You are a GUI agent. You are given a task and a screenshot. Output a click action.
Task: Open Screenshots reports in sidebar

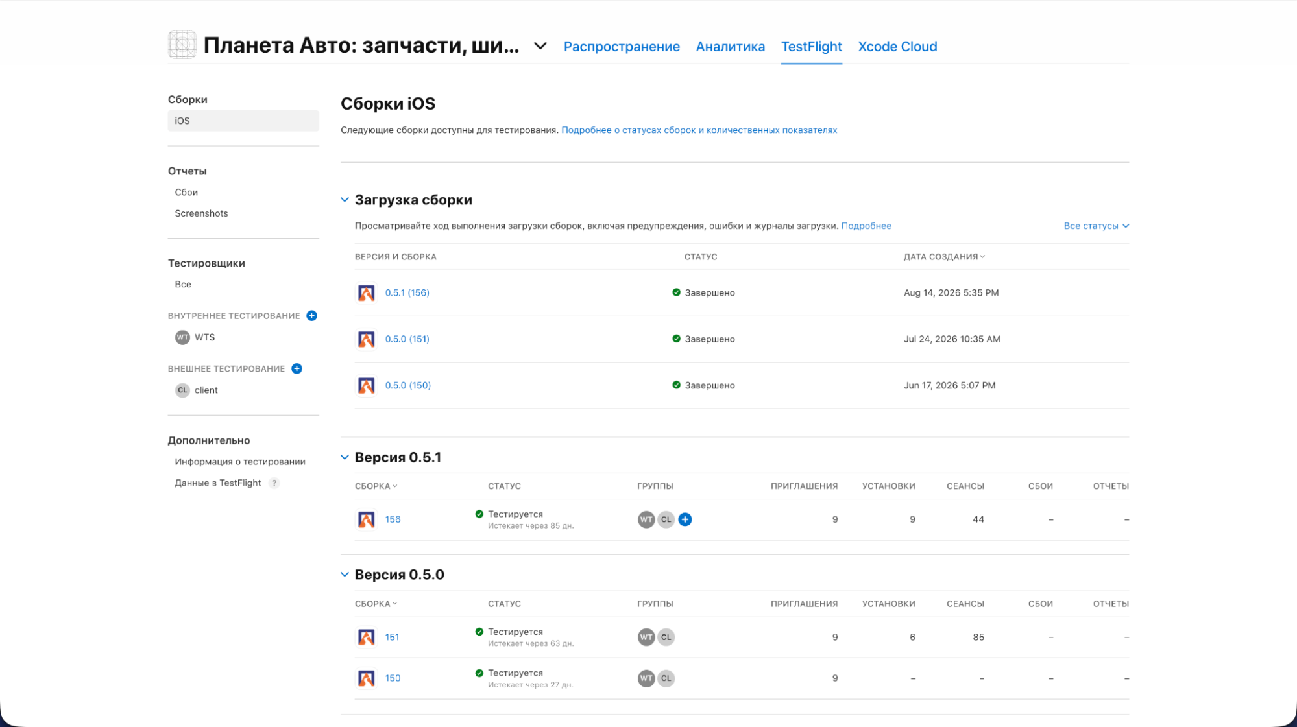click(x=201, y=213)
